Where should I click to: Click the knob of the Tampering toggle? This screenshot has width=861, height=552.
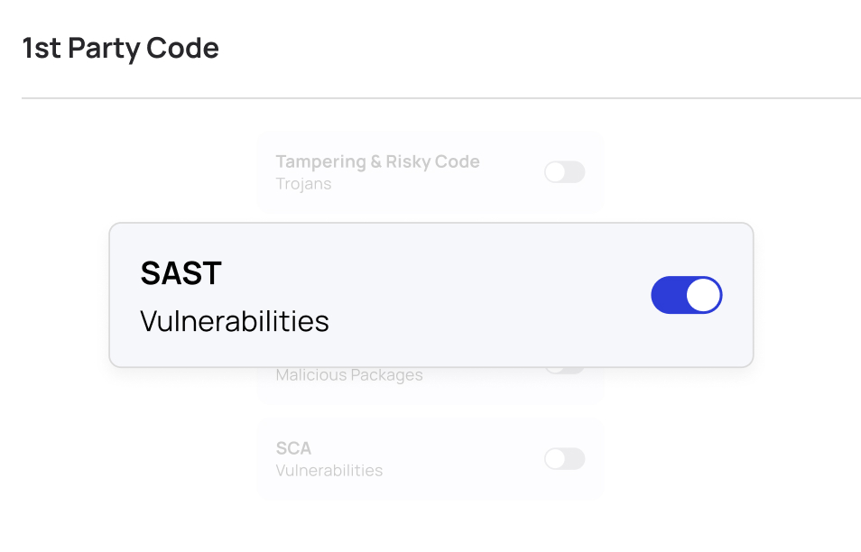coord(555,172)
